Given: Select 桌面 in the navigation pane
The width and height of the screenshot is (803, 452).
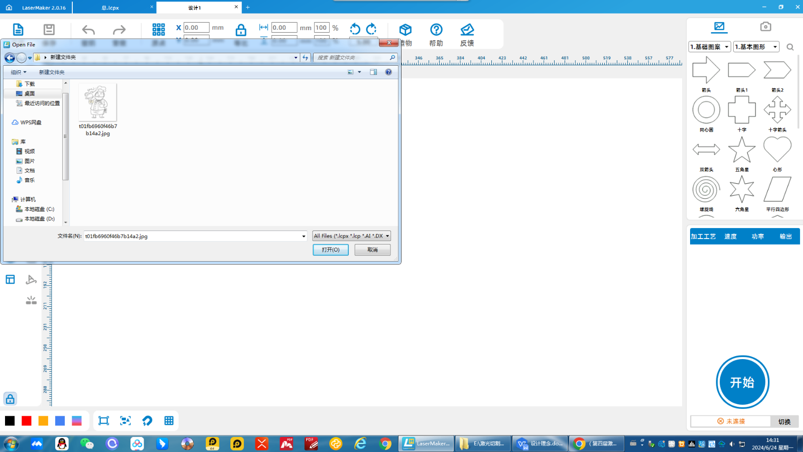Looking at the screenshot, I should click(30, 93).
